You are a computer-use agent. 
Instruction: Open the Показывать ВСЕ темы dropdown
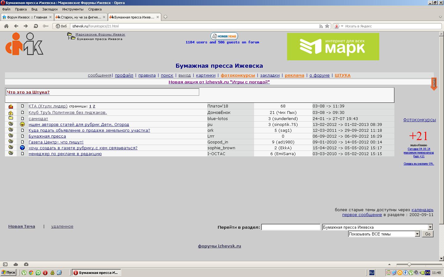(x=417, y=234)
